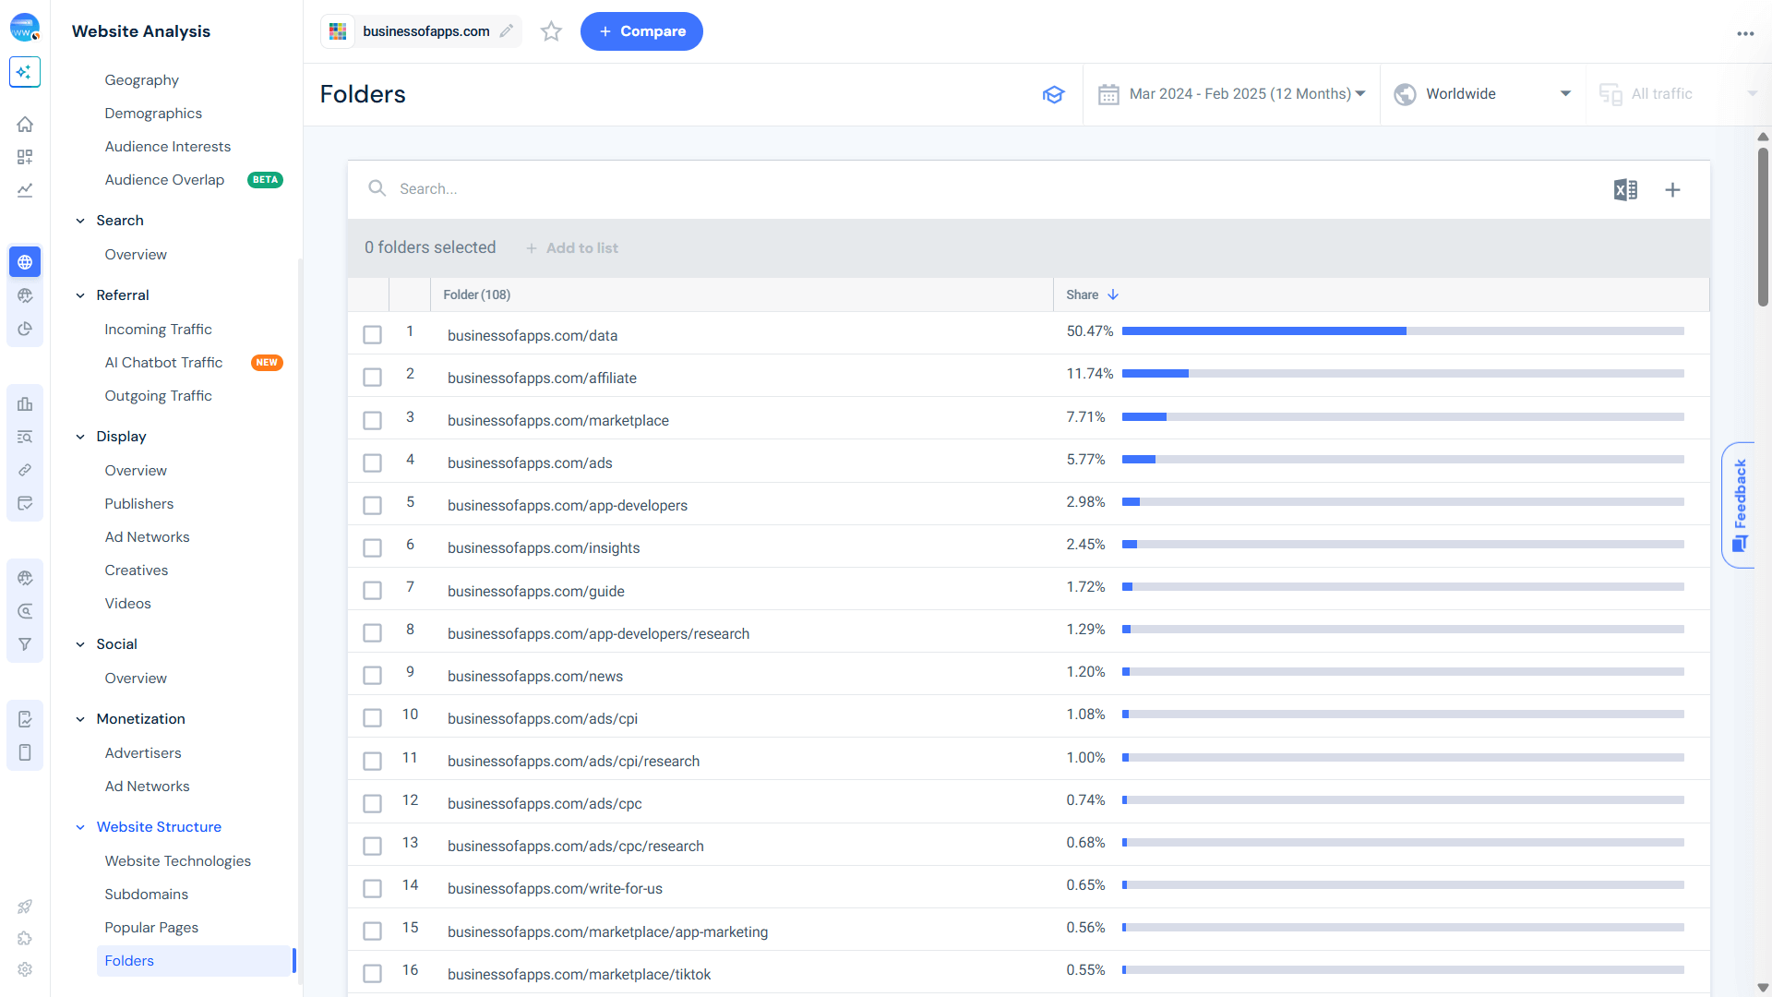Screen dimensions: 1772x997
Task: Open the funnel icon in left rail
Action: [25, 644]
